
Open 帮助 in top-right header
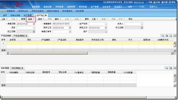pyautogui.click(x=172, y=2)
